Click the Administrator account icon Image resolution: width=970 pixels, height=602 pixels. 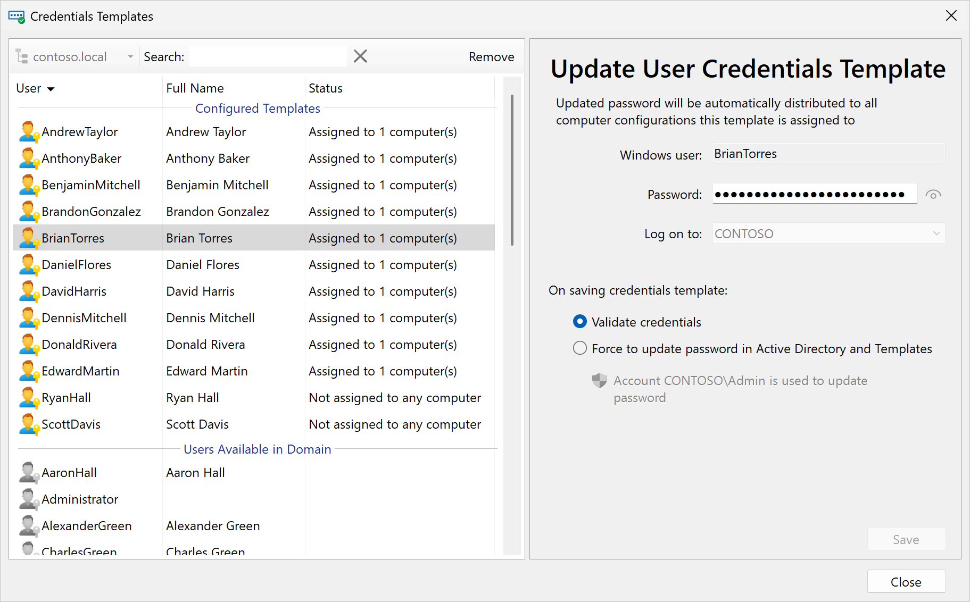pyautogui.click(x=29, y=499)
